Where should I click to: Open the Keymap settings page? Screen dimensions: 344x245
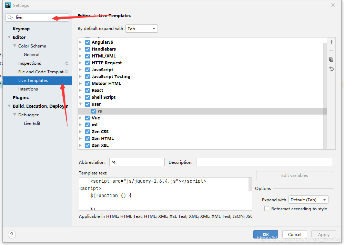tap(21, 29)
